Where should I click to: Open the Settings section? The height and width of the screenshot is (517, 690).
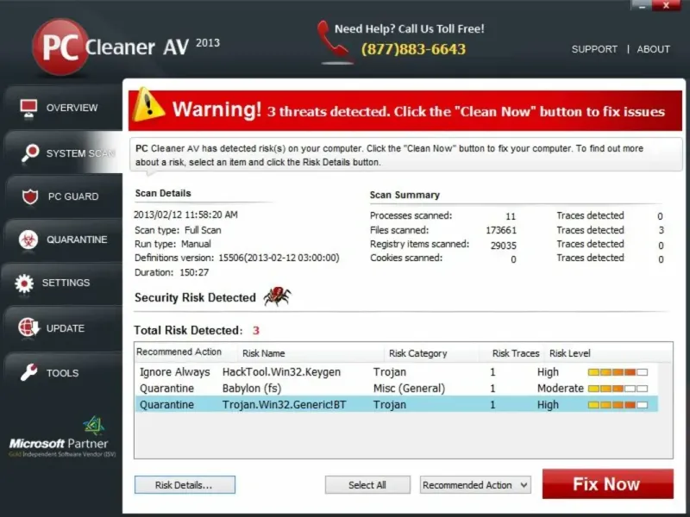click(x=63, y=283)
